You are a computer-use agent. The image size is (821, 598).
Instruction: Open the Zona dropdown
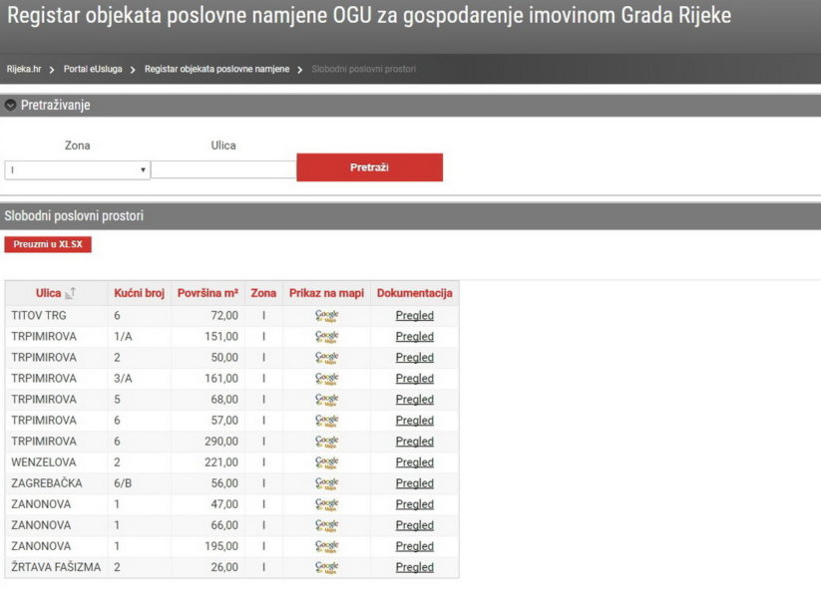click(77, 170)
